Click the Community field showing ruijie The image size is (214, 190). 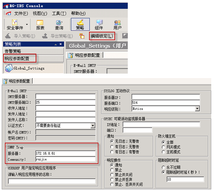(65, 159)
